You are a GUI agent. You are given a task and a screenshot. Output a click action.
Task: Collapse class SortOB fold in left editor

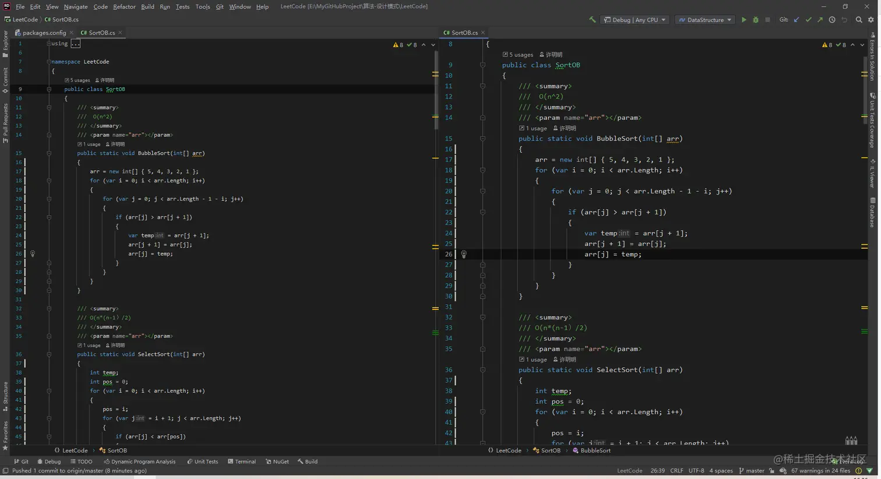(x=49, y=89)
